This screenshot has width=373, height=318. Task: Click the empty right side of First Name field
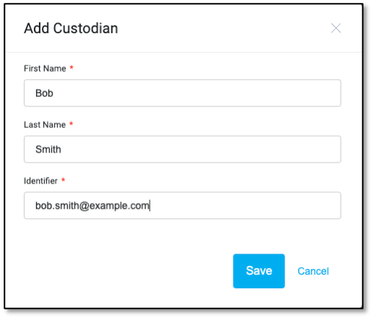(197, 93)
